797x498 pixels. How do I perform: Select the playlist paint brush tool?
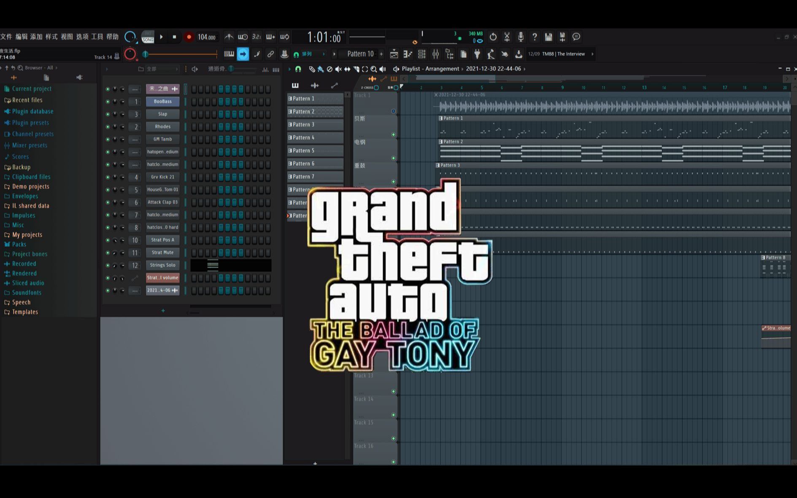tap(321, 69)
